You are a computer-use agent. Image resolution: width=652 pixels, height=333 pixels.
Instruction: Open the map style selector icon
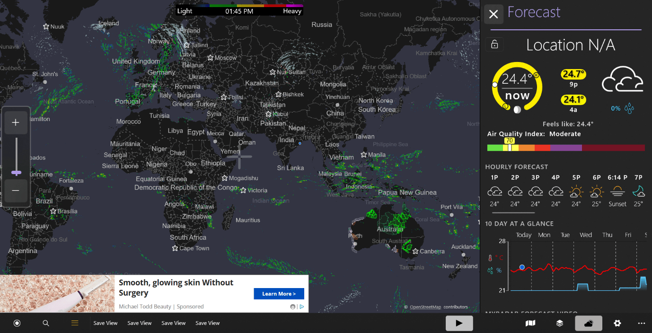tap(530, 323)
